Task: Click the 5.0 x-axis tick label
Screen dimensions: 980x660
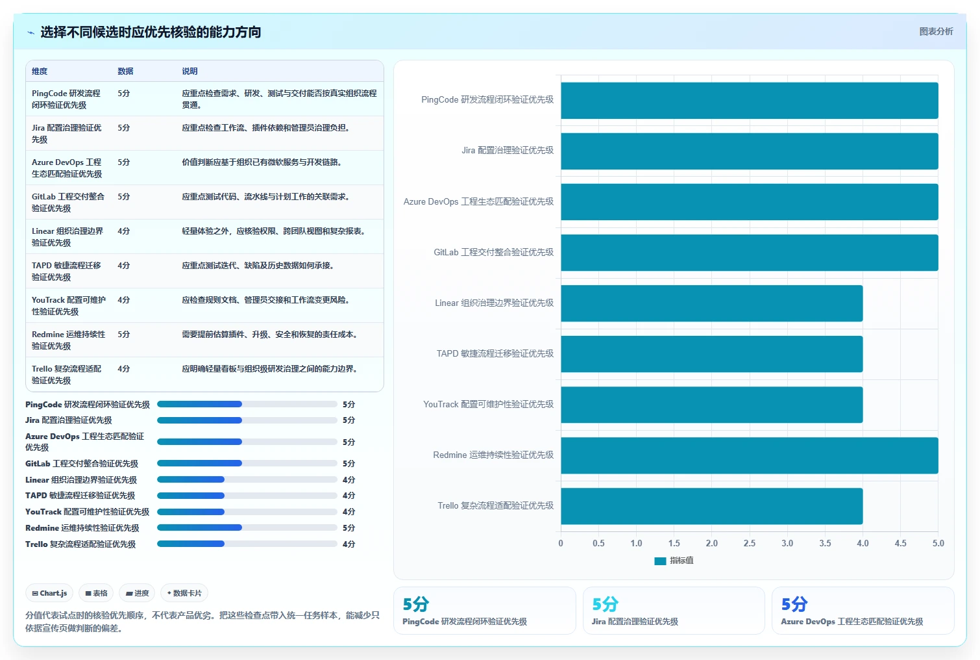Action: [938, 543]
